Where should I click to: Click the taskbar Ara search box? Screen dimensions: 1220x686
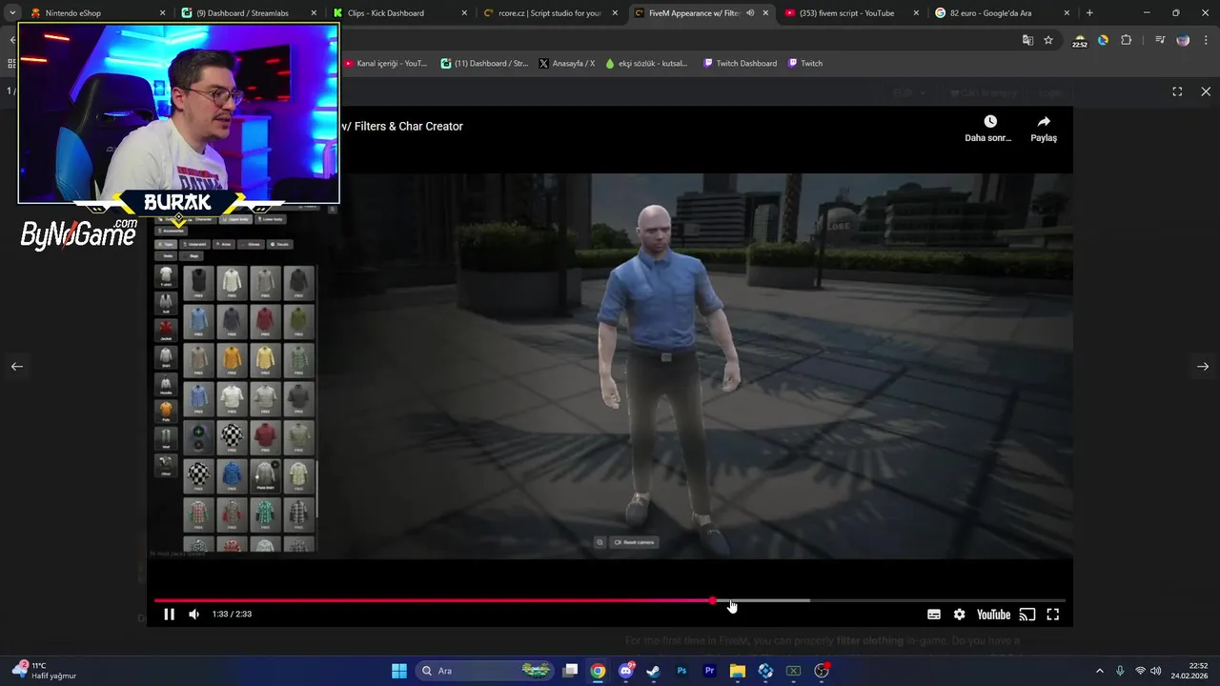486,671
